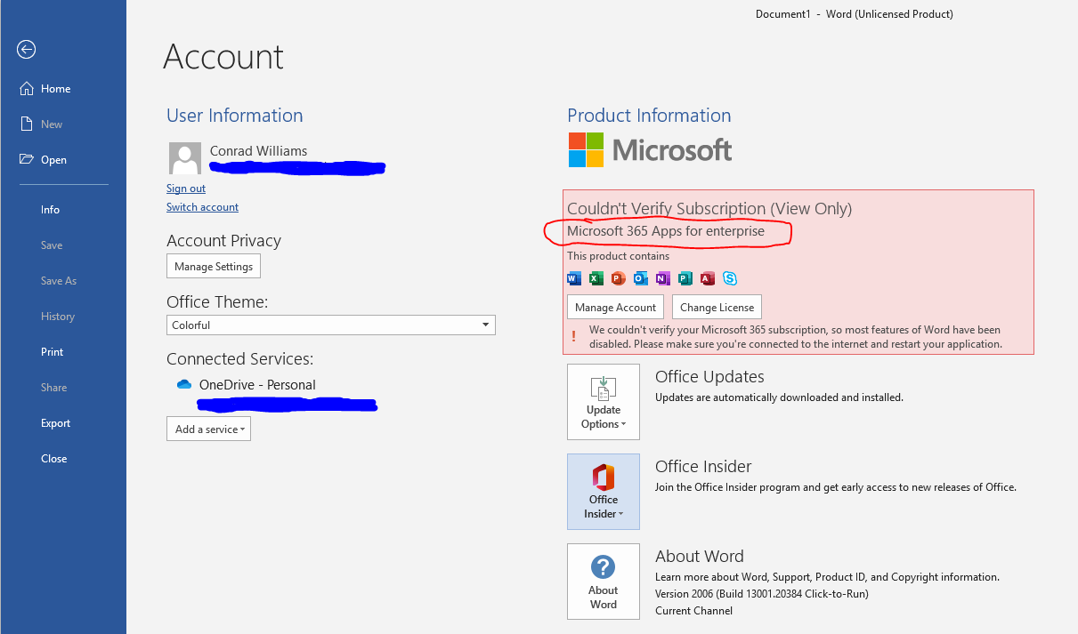
Task: Open Manage Settings for account privacy
Action: (214, 266)
